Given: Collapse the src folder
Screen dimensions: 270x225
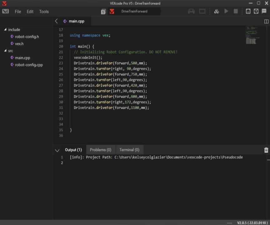Looking at the screenshot, I should [x=5, y=51].
